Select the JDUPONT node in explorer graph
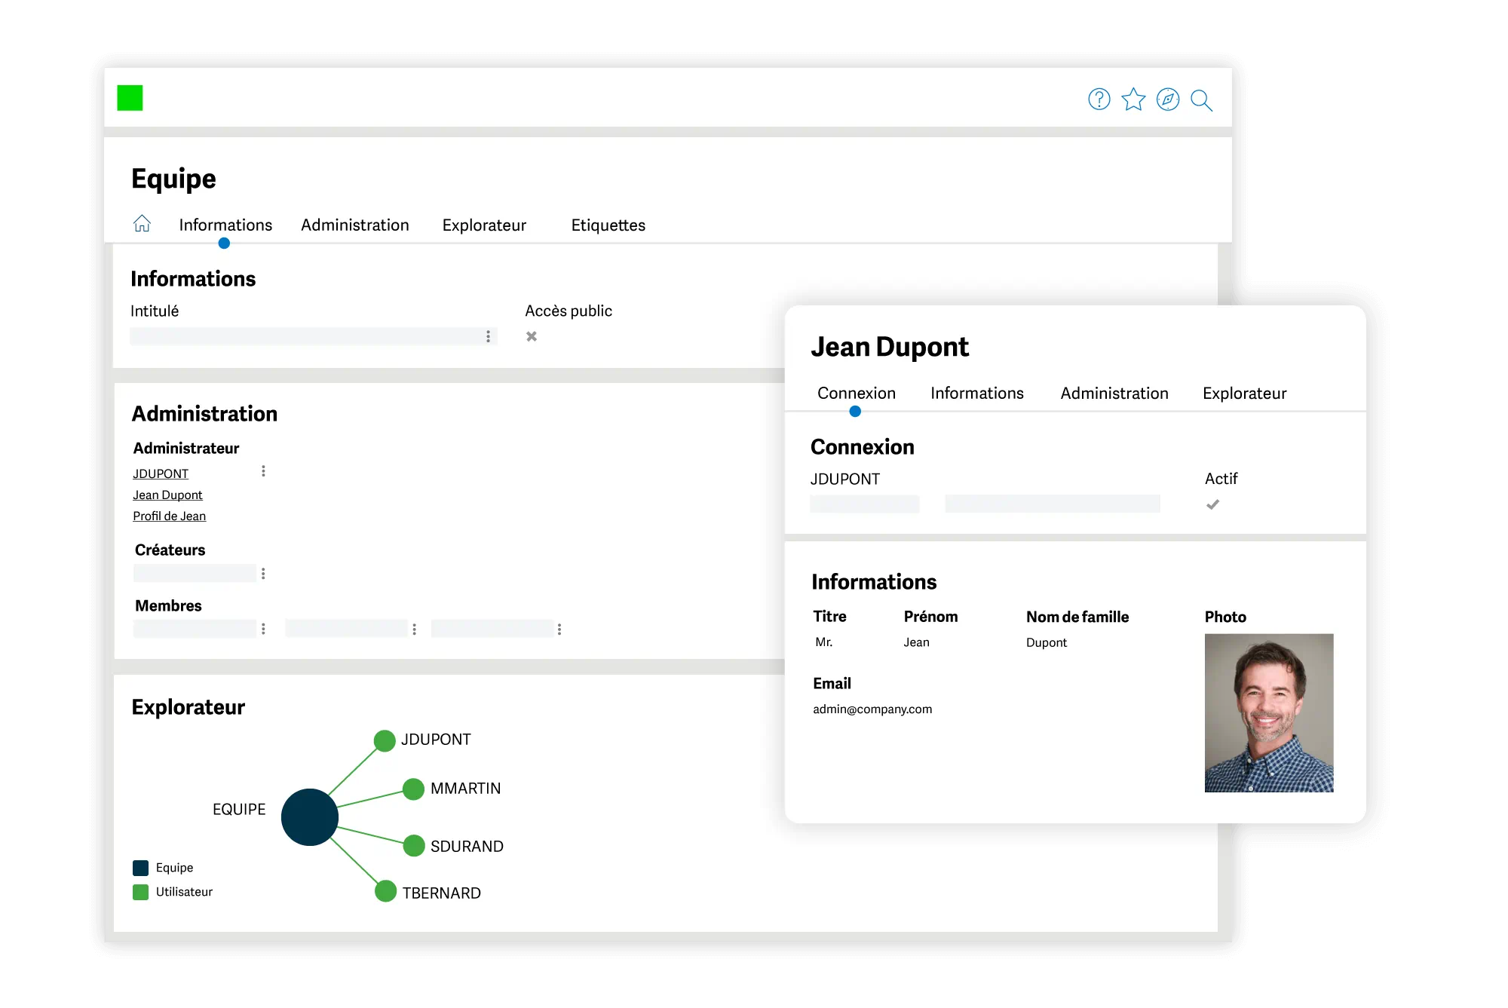The width and height of the screenshot is (1508, 1008). tap(385, 740)
